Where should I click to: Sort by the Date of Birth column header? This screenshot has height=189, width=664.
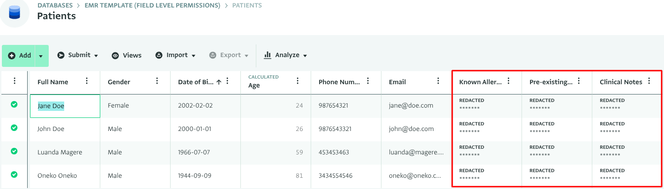click(196, 82)
